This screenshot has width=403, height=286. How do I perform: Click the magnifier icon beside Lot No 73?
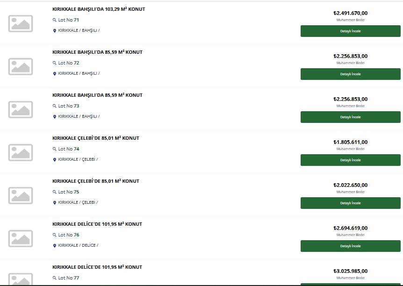[x=54, y=106]
